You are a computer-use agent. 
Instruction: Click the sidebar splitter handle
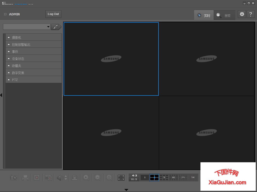pyautogui.click(x=62, y=96)
